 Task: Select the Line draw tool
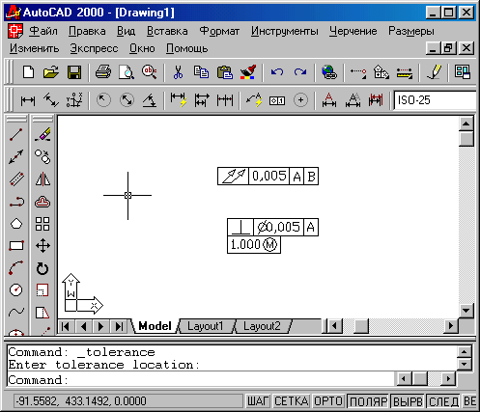pos(15,135)
